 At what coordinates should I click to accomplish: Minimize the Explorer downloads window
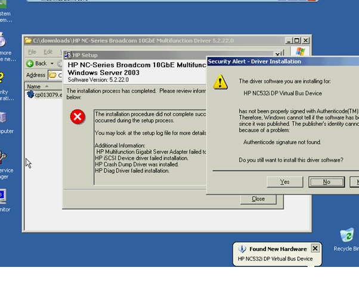(289, 41)
